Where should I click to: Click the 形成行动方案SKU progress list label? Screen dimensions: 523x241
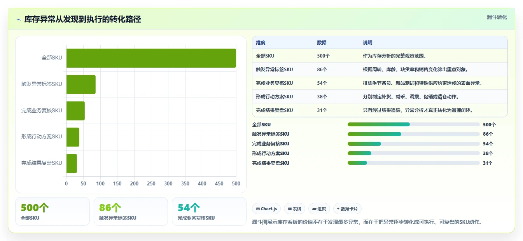tap(271, 154)
